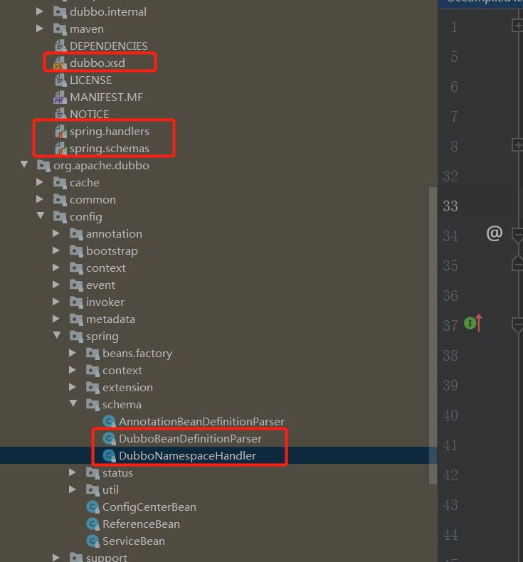The width and height of the screenshot is (523, 562).
Task: Expand the common package
Action: (40, 199)
